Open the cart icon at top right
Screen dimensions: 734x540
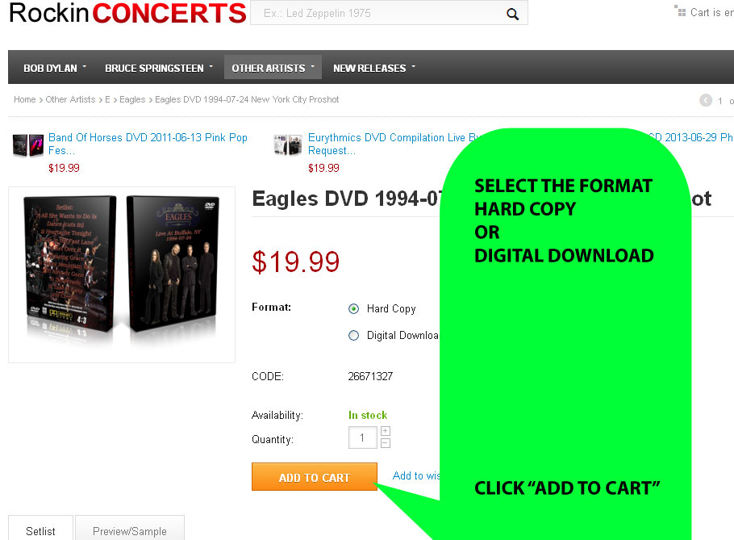[x=680, y=10]
